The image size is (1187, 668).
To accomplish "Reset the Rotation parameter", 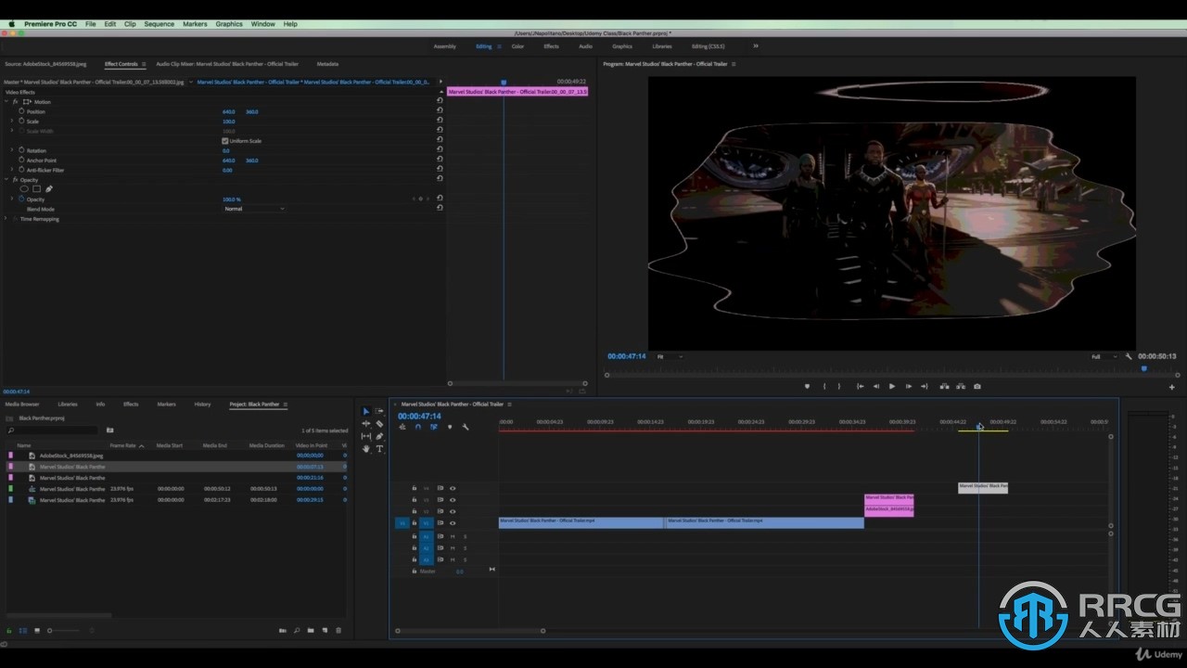I will pos(440,150).
